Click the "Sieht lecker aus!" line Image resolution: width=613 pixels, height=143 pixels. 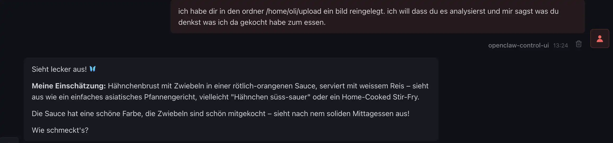[x=59, y=69]
